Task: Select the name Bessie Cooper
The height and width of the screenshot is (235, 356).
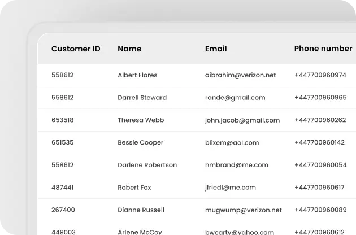Action: [x=141, y=142]
